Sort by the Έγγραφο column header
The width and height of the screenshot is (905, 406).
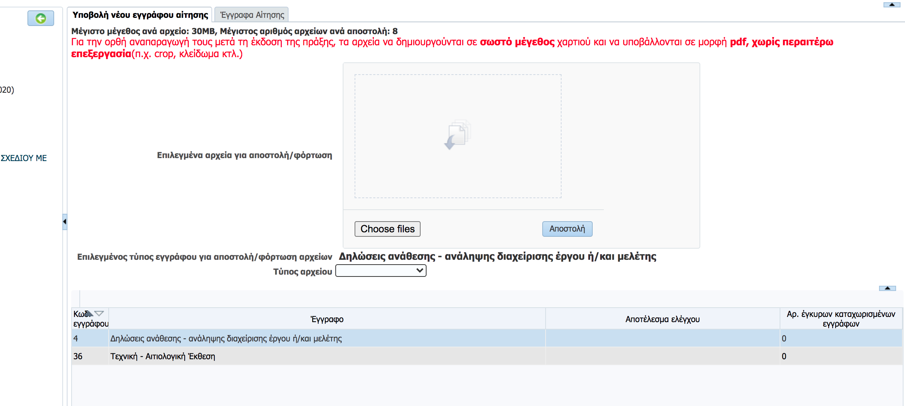point(327,319)
